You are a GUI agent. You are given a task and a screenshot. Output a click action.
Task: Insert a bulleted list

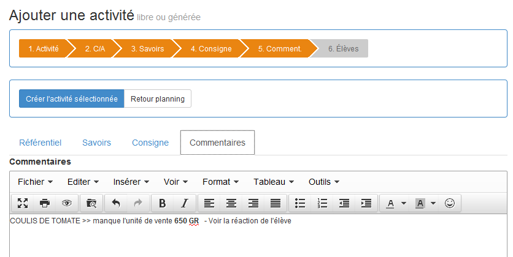click(x=300, y=203)
